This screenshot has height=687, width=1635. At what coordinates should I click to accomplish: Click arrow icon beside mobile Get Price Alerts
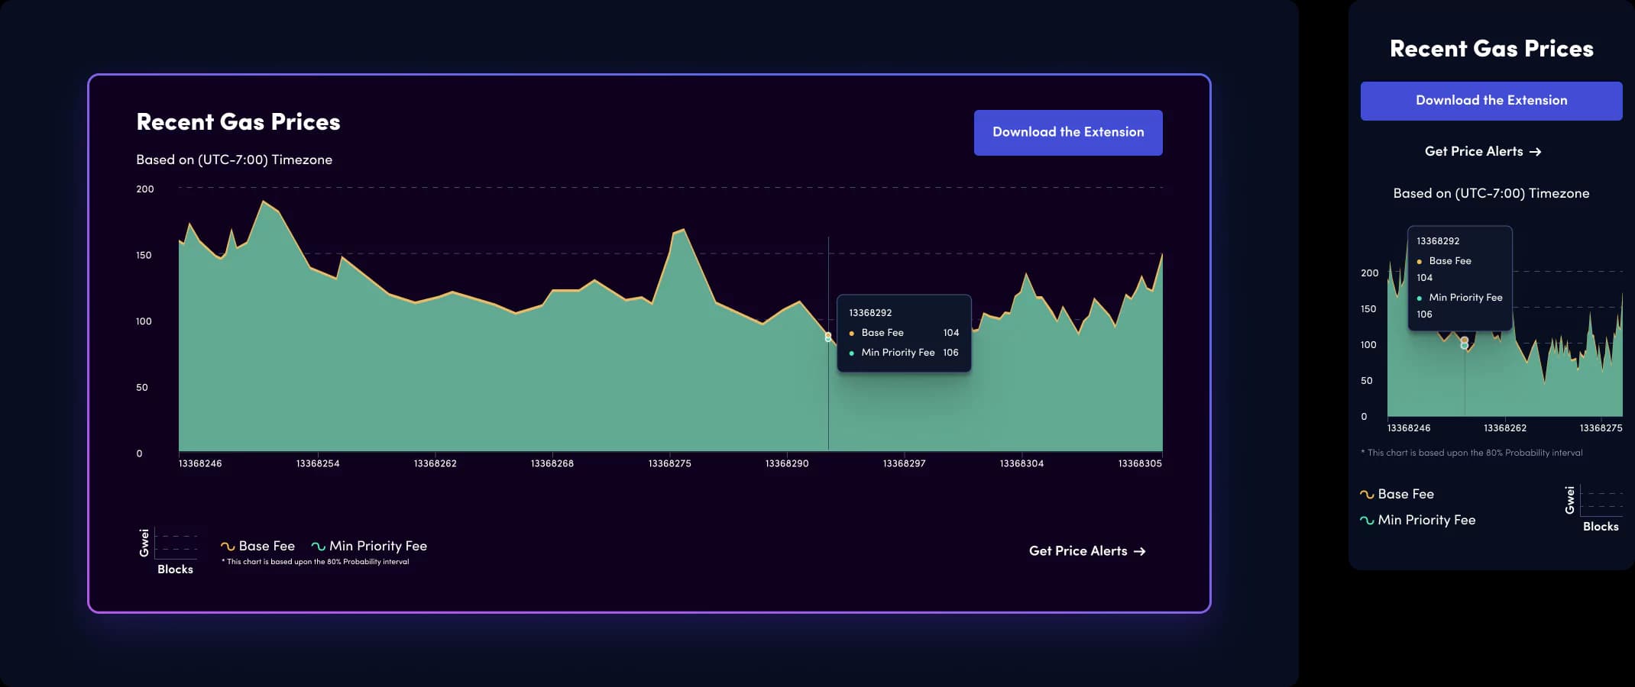point(1535,152)
